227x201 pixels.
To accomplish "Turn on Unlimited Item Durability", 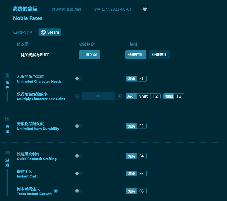I will (x=79, y=126).
